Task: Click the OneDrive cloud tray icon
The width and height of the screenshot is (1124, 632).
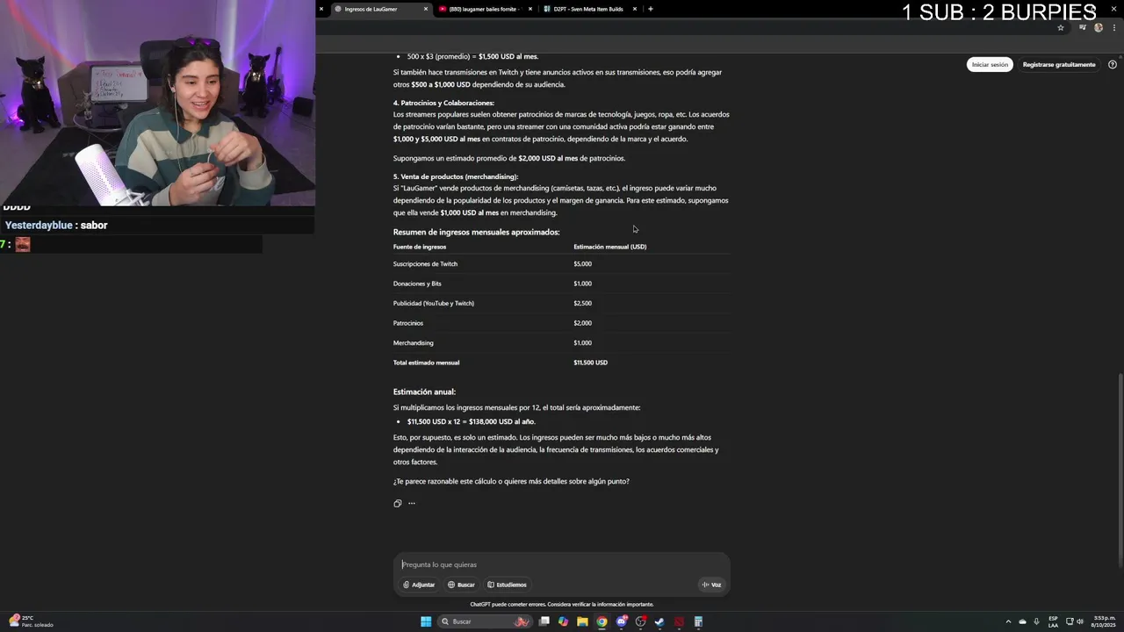Action: (x=1022, y=621)
